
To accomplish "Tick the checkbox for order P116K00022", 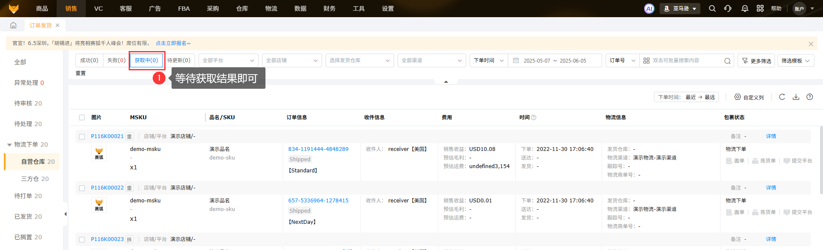I will coord(82,188).
